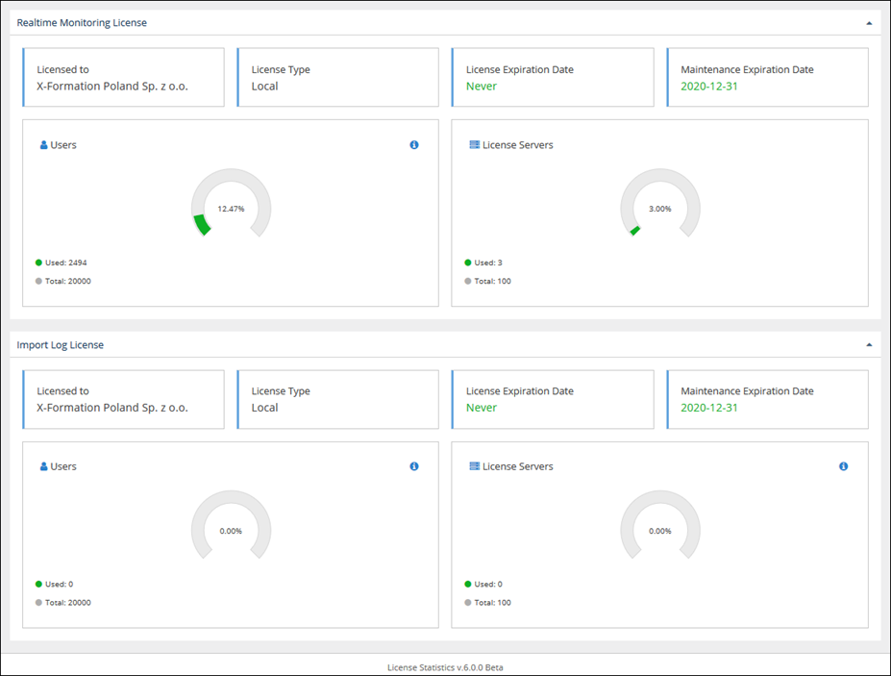This screenshot has width=891, height=676.
Task: Click the 3.00% license servers gauge
Action: pyautogui.click(x=660, y=203)
